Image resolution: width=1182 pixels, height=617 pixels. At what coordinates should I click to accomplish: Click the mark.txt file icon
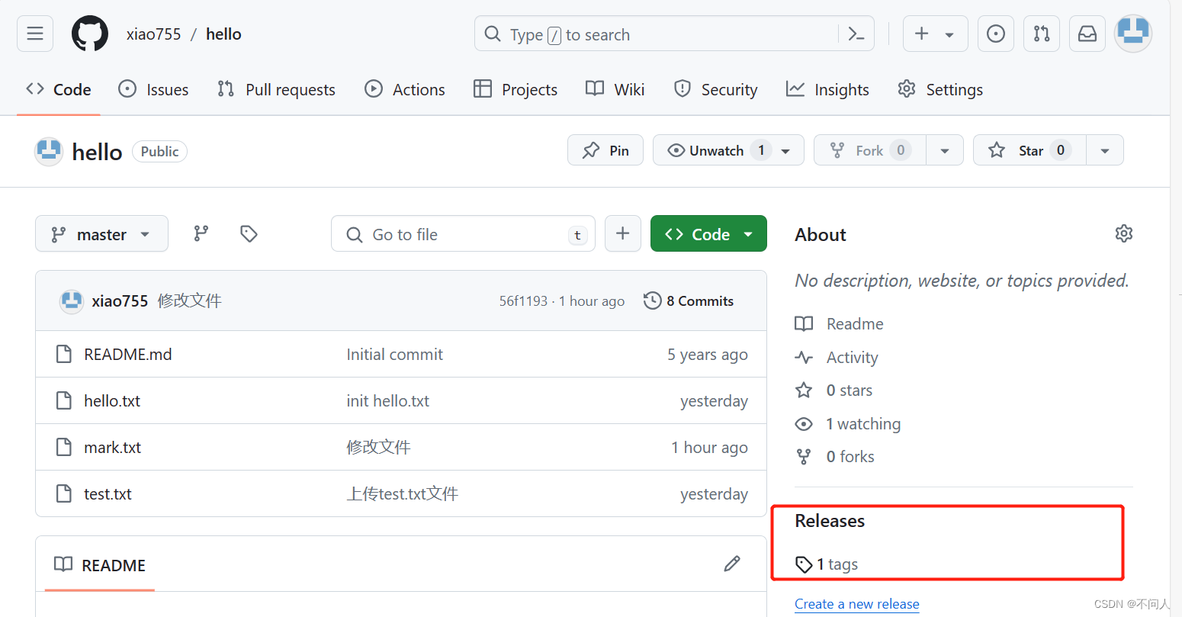point(64,448)
